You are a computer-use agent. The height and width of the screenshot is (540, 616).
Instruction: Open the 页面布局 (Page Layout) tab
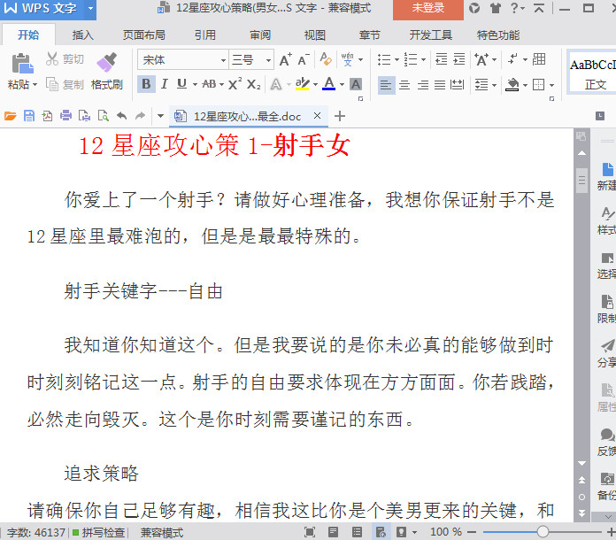pyautogui.click(x=143, y=35)
